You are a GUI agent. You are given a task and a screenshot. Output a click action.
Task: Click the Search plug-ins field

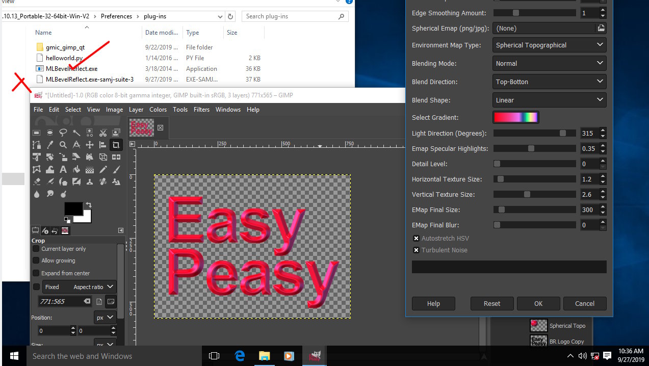(295, 16)
